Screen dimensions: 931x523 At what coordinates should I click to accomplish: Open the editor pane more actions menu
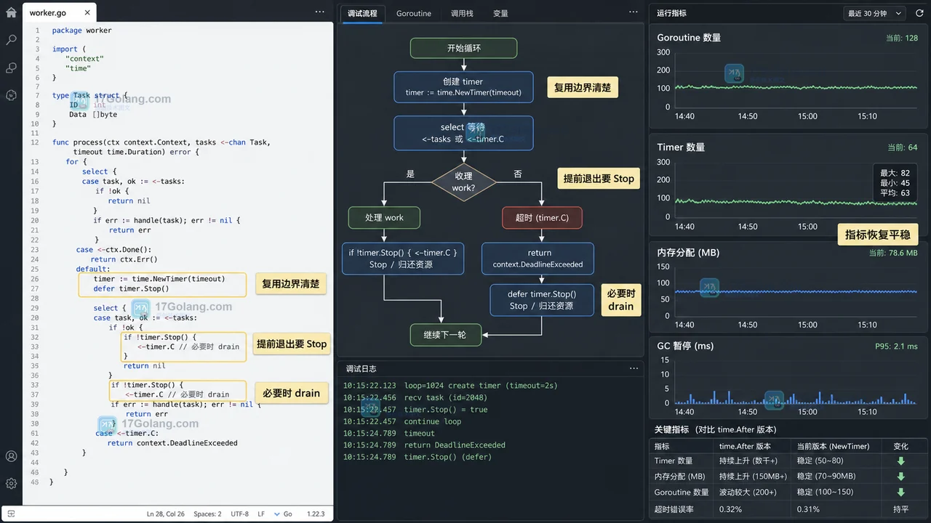pyautogui.click(x=320, y=12)
